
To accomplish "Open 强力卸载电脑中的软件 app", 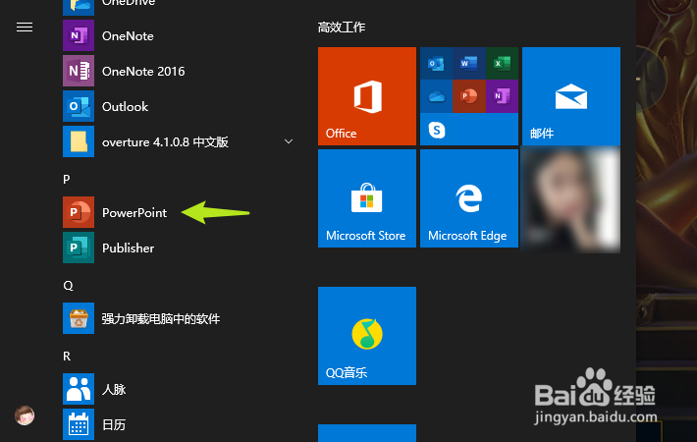I will [x=178, y=318].
